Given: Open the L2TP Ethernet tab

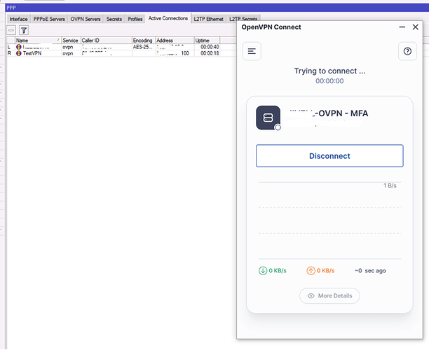Looking at the screenshot, I should [208, 19].
